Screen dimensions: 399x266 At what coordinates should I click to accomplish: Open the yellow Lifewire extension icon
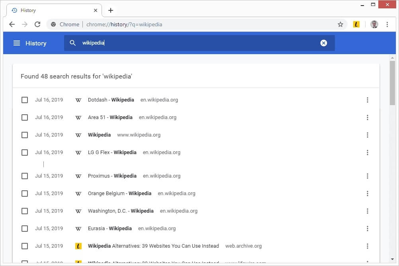click(356, 24)
